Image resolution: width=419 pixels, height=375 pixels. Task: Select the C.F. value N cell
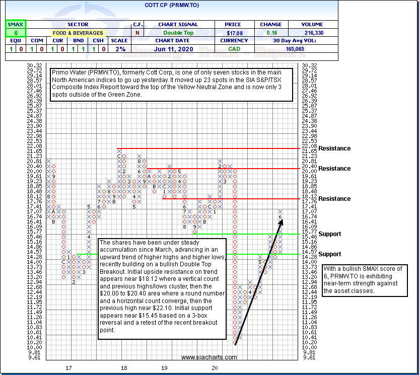pos(138,33)
